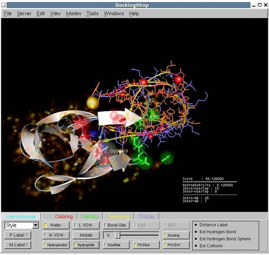Screen dimensions: 269x255
Task: Switch to the Rendering tab
Action: pyautogui.click(x=118, y=216)
